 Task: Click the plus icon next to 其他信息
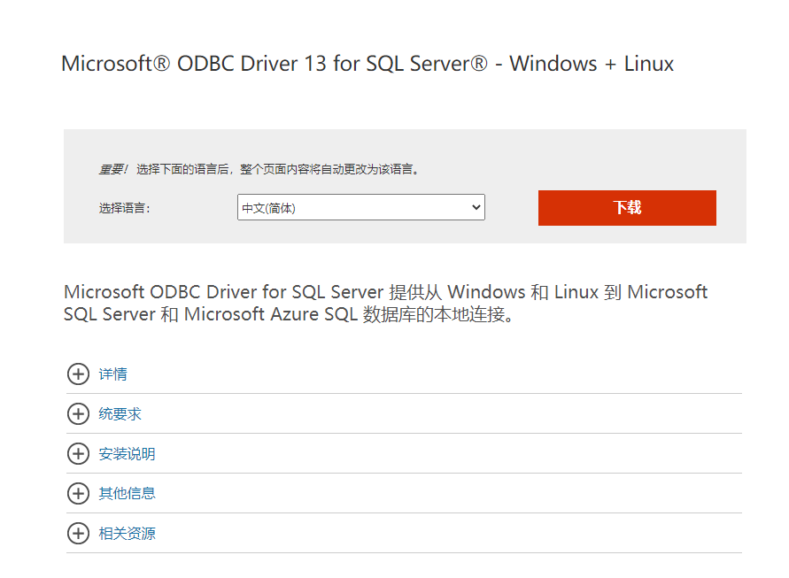tap(78, 493)
